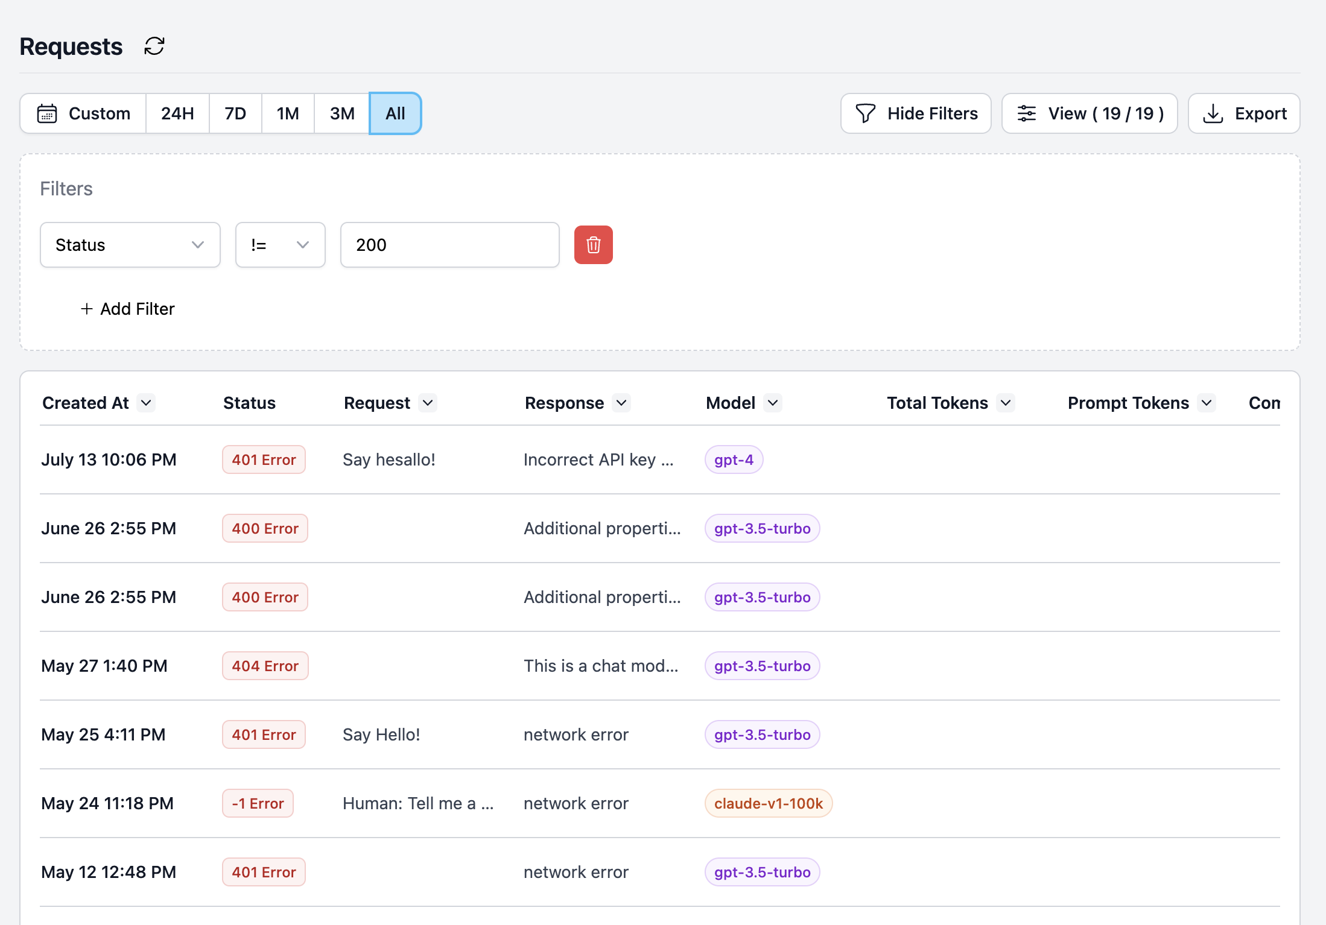Select the 1M time range

coord(288,113)
